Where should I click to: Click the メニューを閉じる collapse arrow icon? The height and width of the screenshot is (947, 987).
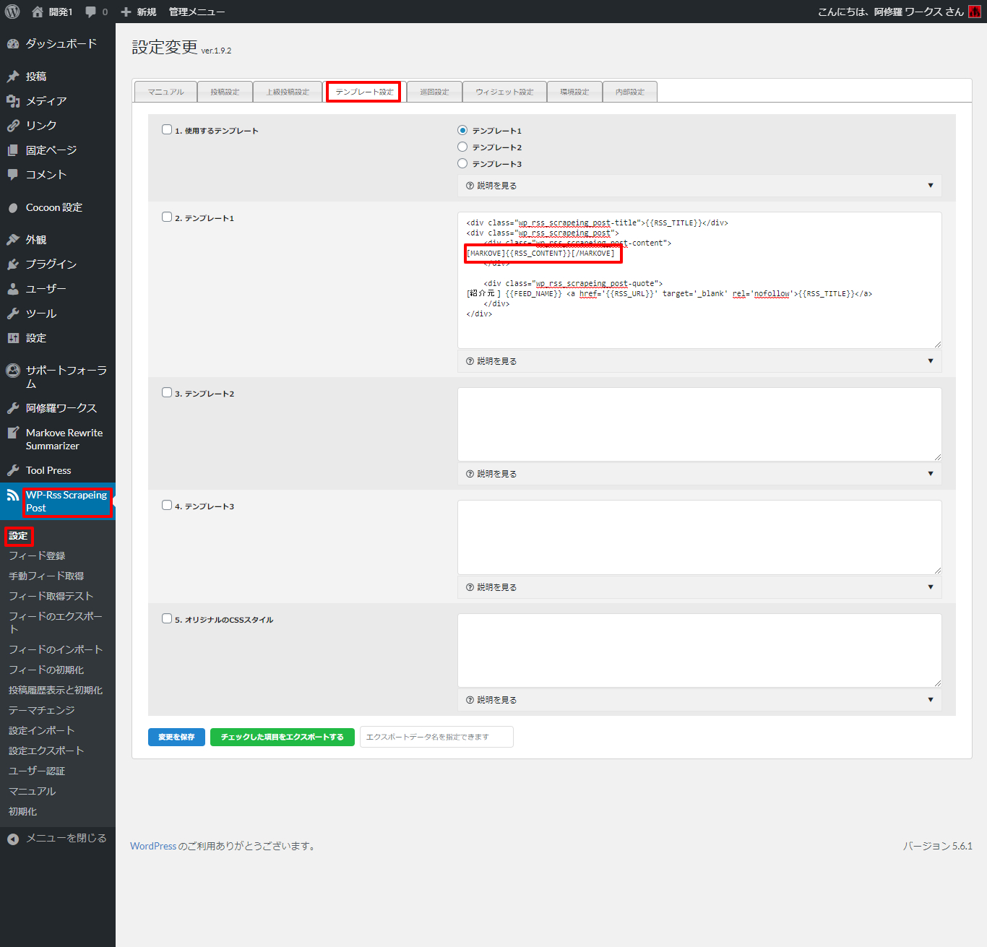(13, 839)
